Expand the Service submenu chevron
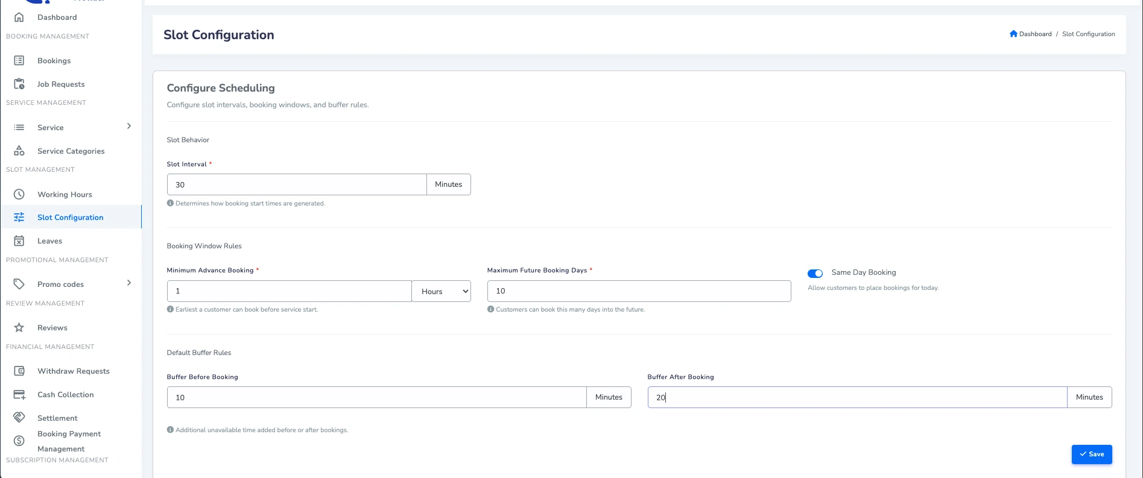The image size is (1143, 478). [x=128, y=126]
